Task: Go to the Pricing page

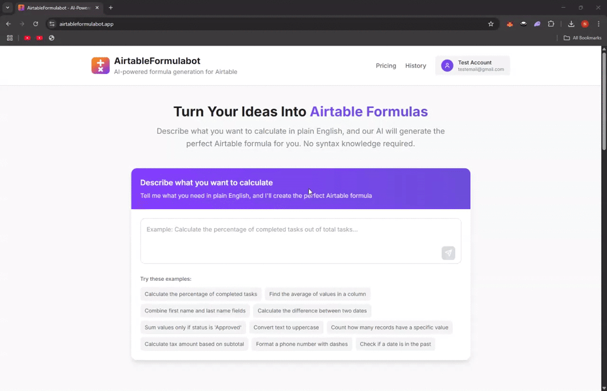Action: pos(386,66)
